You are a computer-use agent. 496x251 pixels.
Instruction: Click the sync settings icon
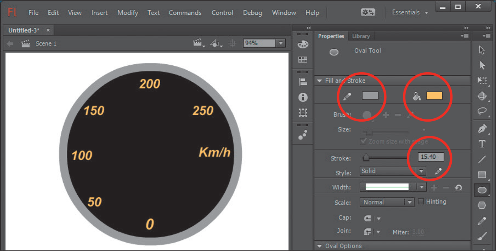[x=368, y=12]
